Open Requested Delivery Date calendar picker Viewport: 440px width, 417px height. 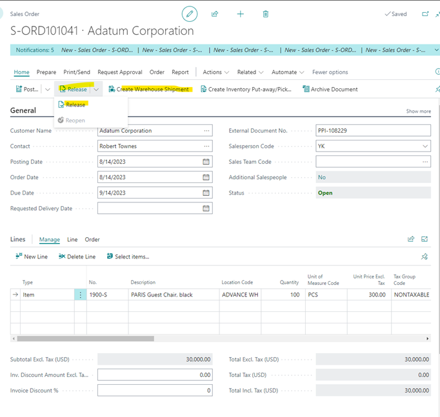pyautogui.click(x=206, y=208)
